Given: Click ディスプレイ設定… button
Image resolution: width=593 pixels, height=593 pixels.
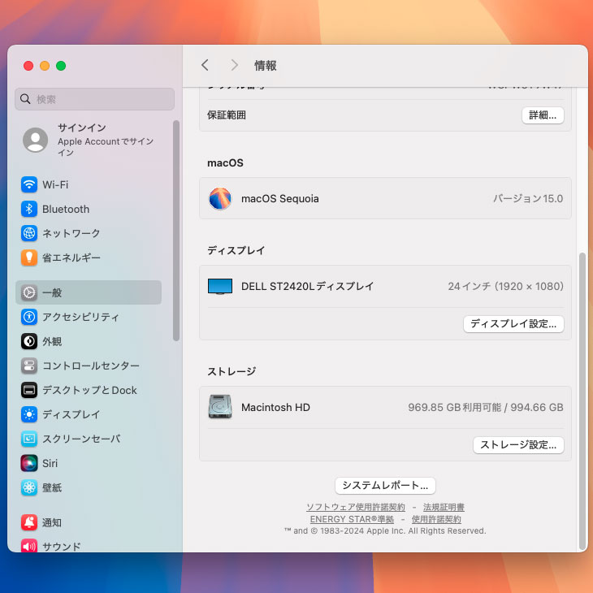Looking at the screenshot, I should pos(513,324).
